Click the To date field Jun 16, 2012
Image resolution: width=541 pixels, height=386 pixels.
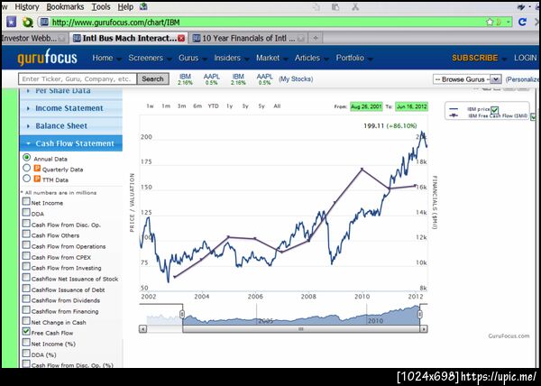coord(411,106)
